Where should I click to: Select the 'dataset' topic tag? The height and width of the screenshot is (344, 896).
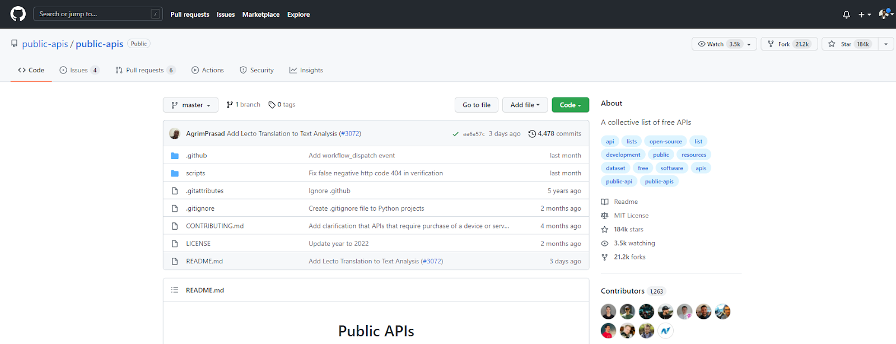[x=615, y=168]
